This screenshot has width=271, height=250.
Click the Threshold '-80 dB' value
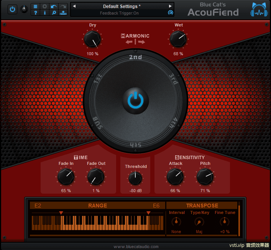[136, 191]
